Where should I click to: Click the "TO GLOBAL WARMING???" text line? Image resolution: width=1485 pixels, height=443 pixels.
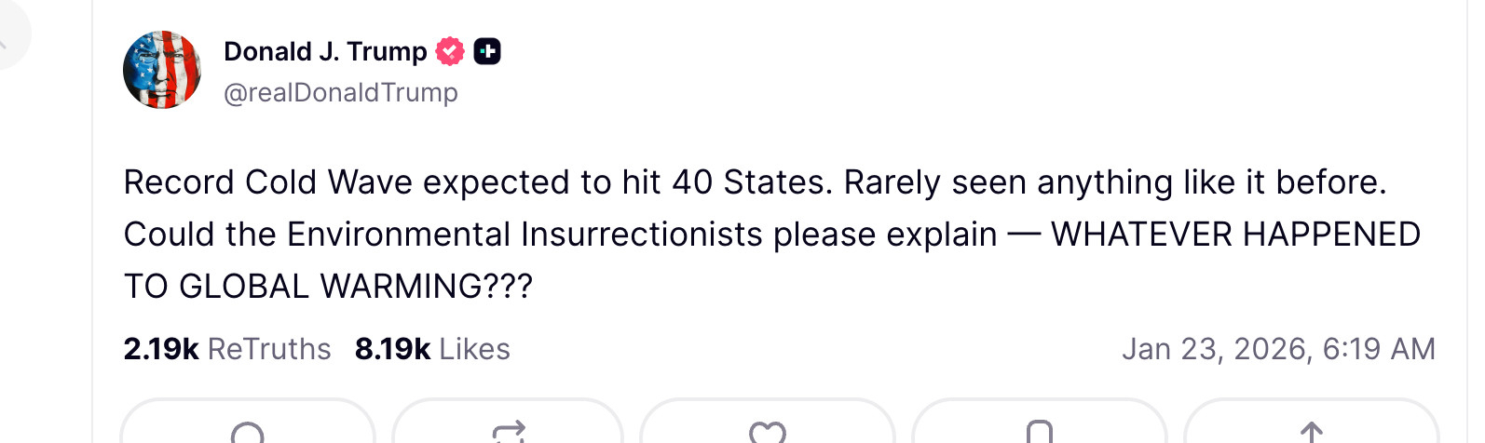pyautogui.click(x=328, y=287)
